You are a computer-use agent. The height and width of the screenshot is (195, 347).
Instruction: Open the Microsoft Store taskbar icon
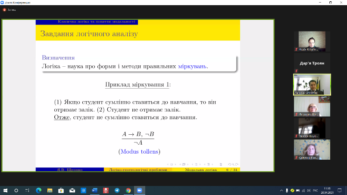coord(61,190)
